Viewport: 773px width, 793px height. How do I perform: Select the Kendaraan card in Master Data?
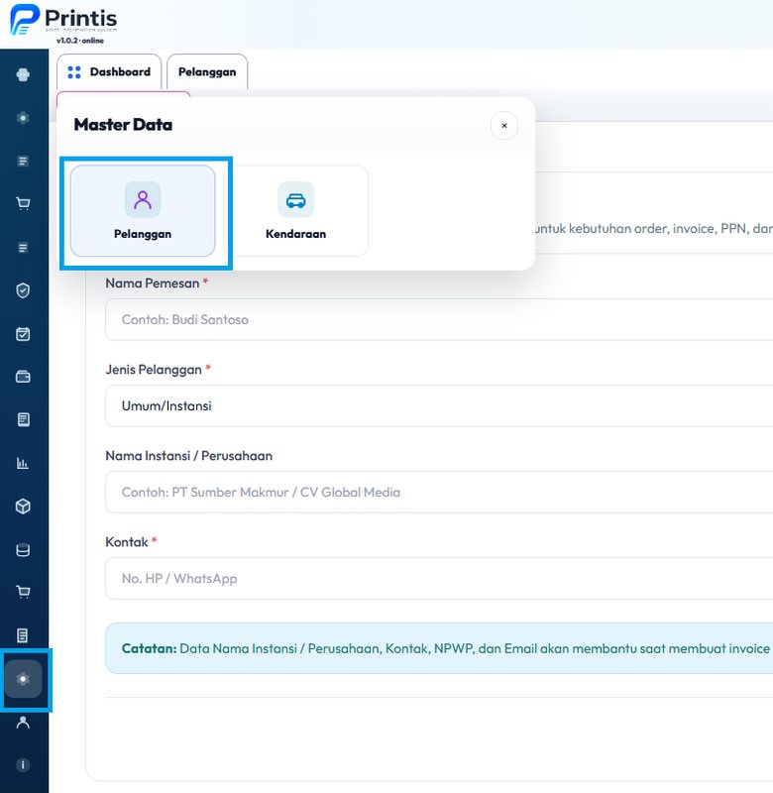coord(295,211)
